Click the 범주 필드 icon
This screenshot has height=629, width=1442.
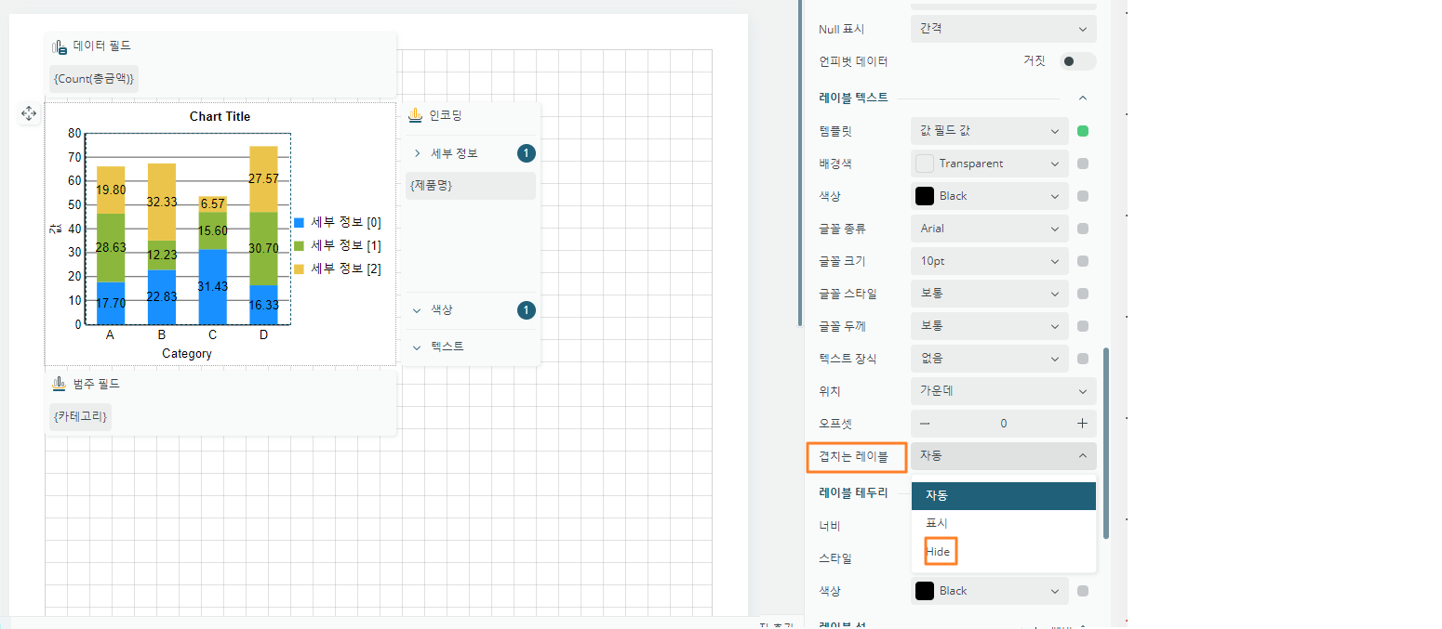pos(60,383)
